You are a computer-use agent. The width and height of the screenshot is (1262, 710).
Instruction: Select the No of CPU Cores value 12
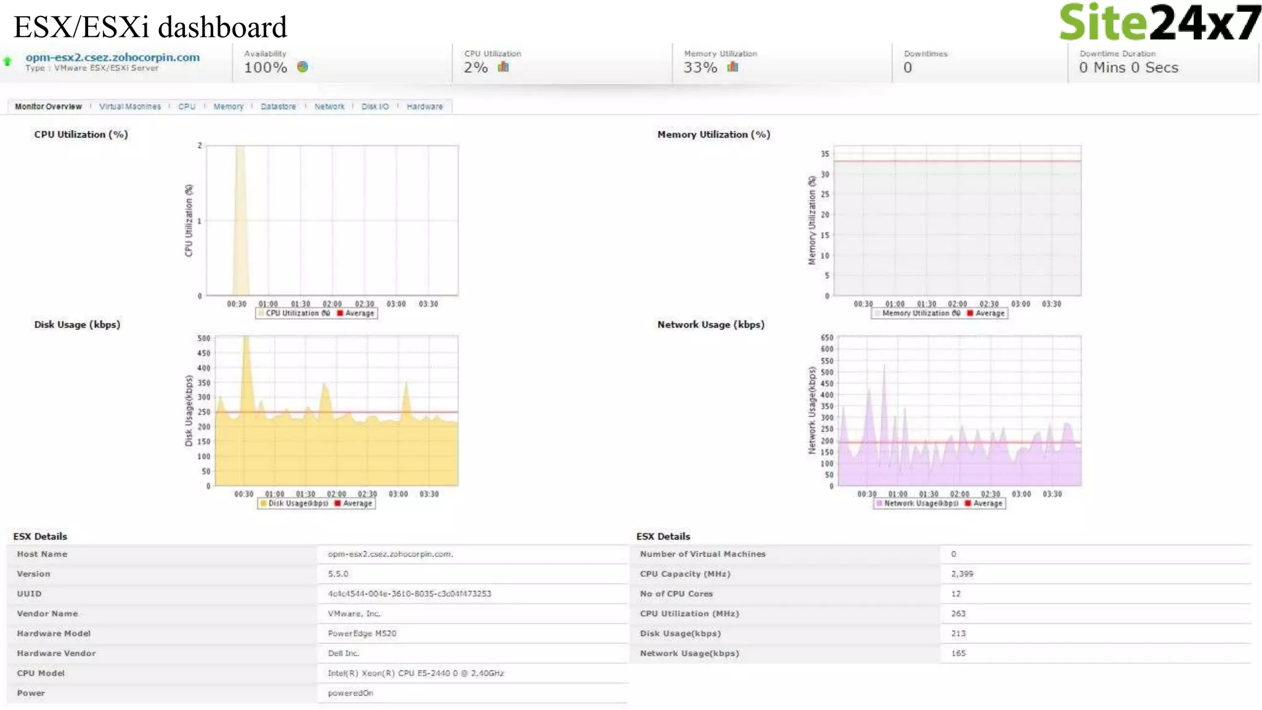(x=956, y=594)
